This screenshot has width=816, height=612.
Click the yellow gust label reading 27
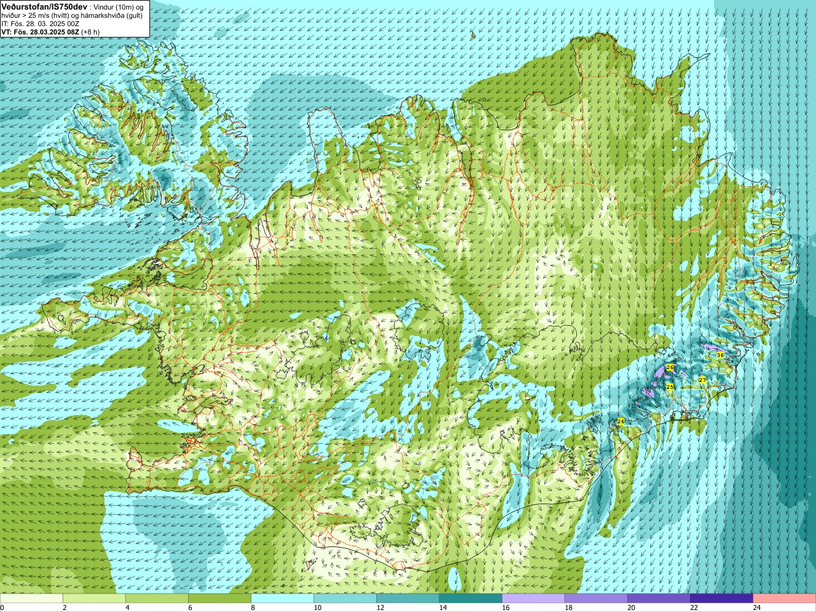702,379
